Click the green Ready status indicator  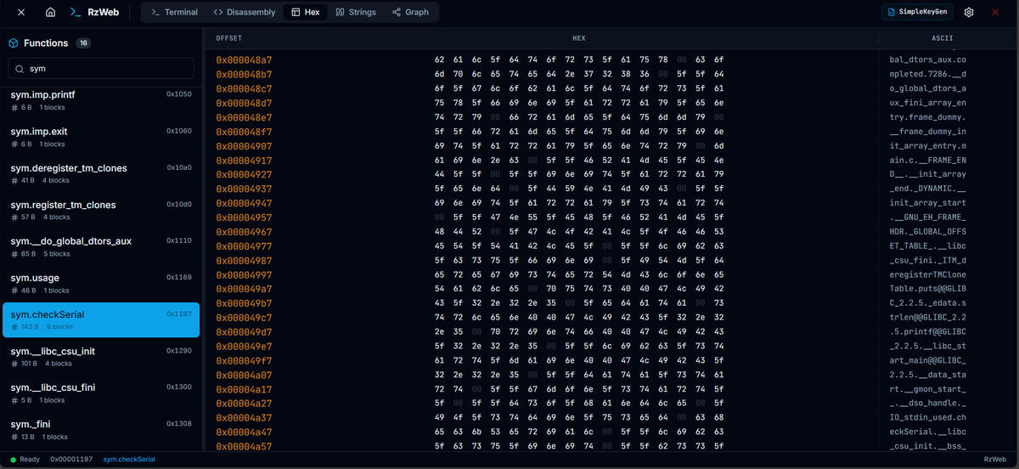pyautogui.click(x=25, y=460)
